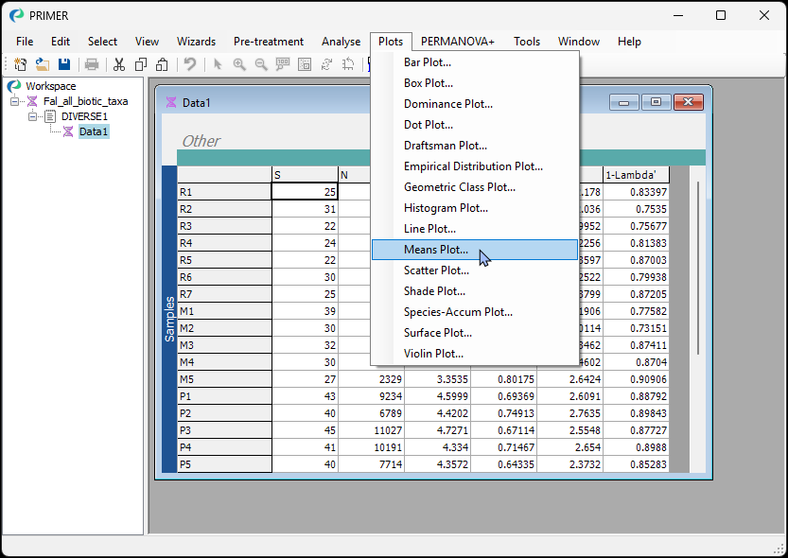The width and height of the screenshot is (788, 558).
Task: Select row header P3 in table
Action: coord(224,430)
